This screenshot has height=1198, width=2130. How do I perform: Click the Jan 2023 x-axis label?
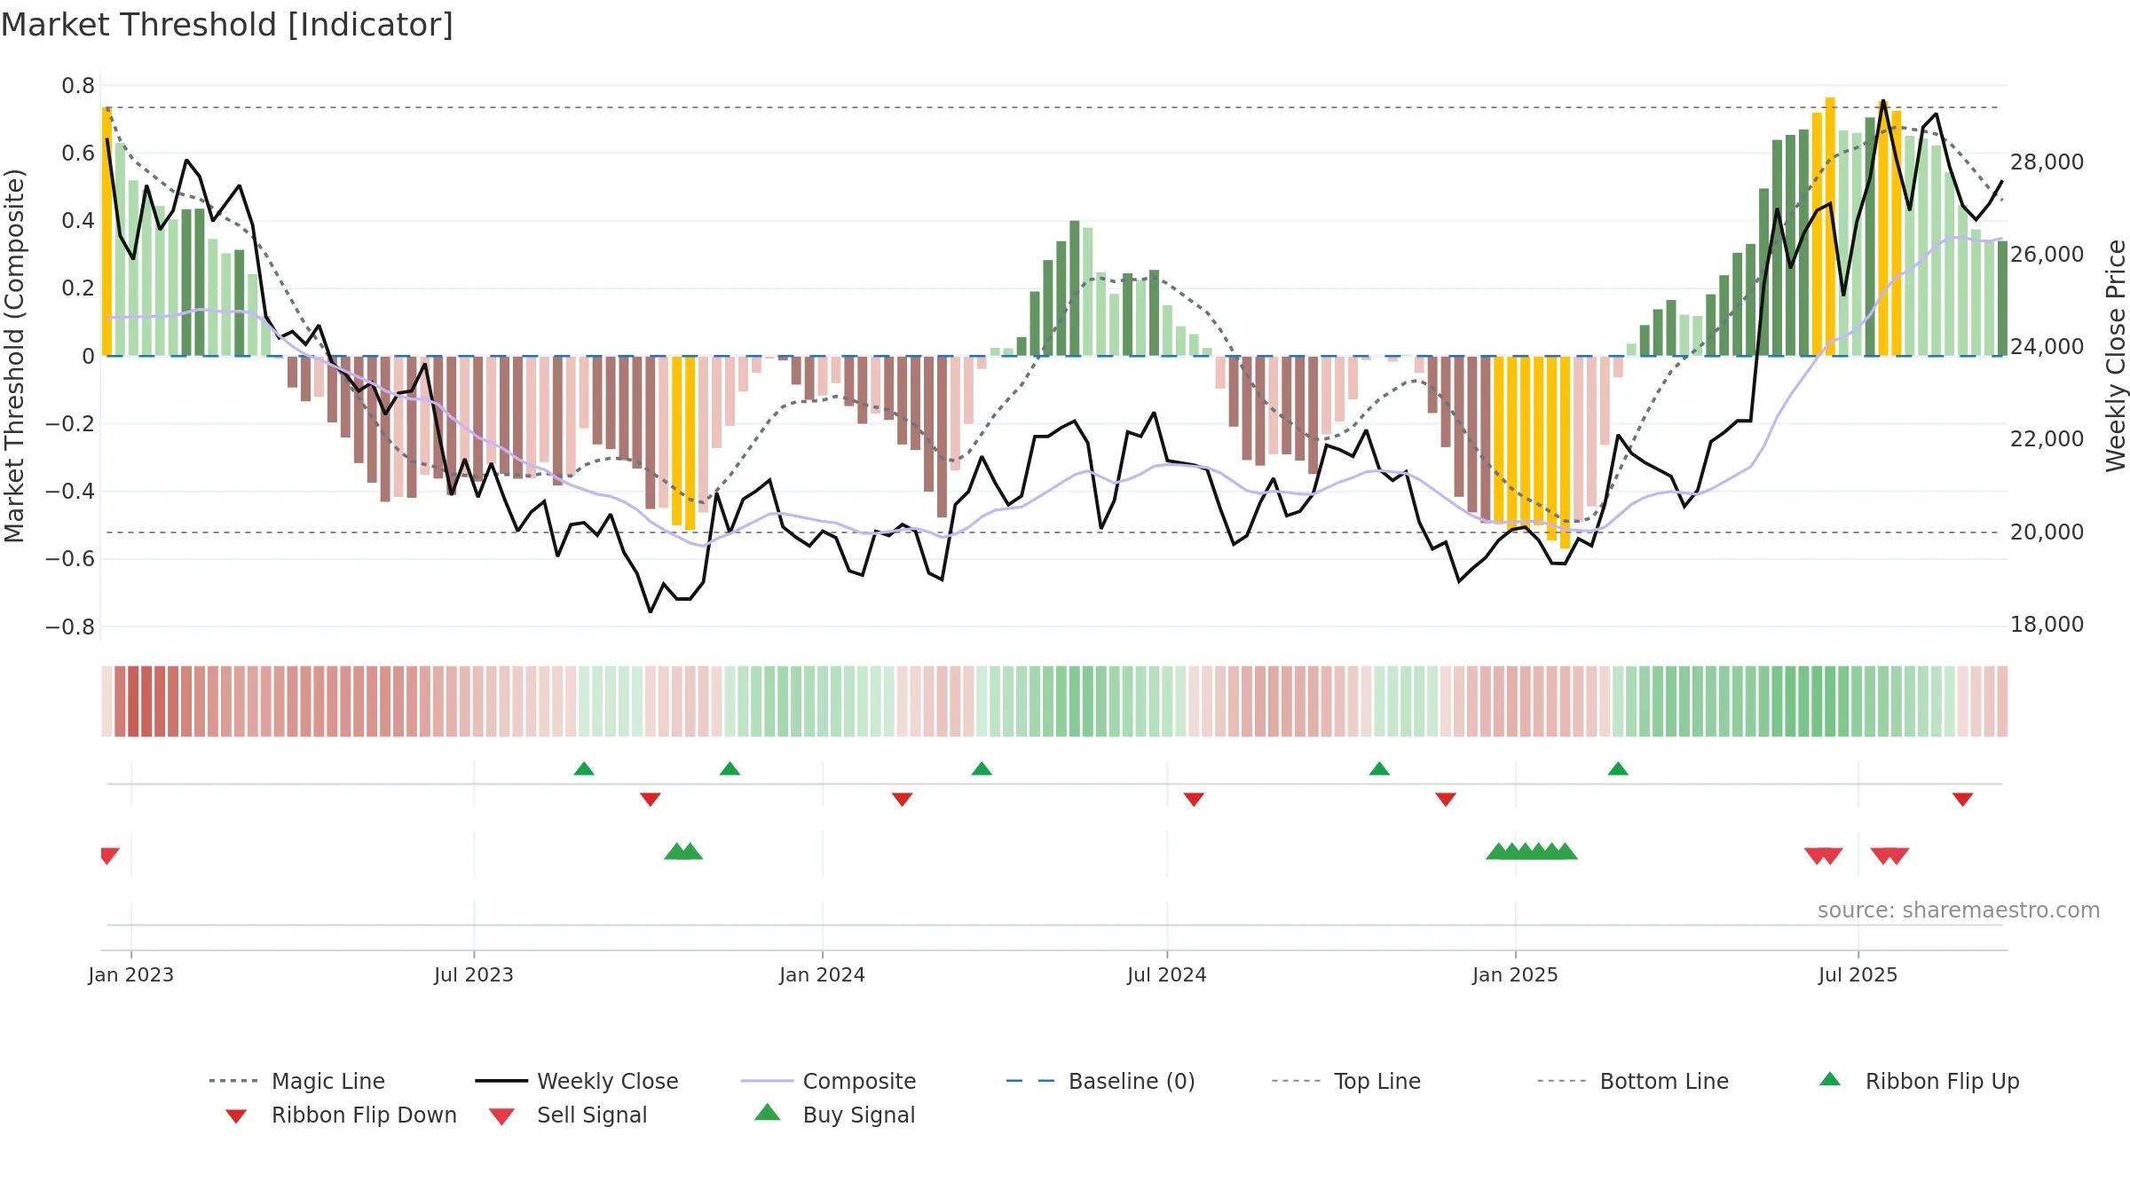point(131,974)
